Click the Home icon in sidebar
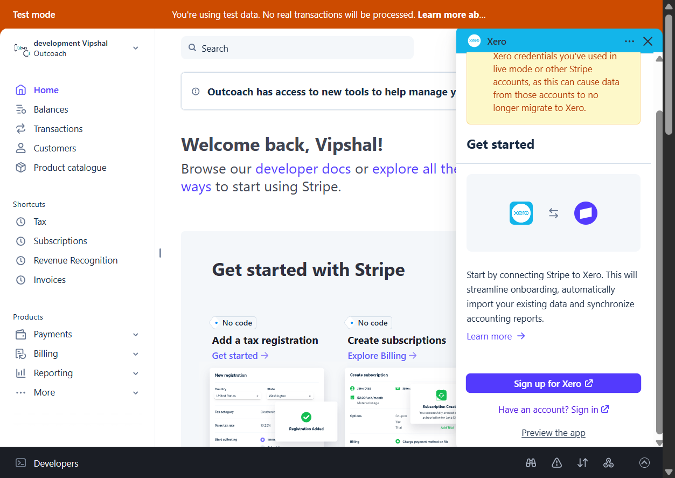Screen dimensions: 675x478 [20, 90]
